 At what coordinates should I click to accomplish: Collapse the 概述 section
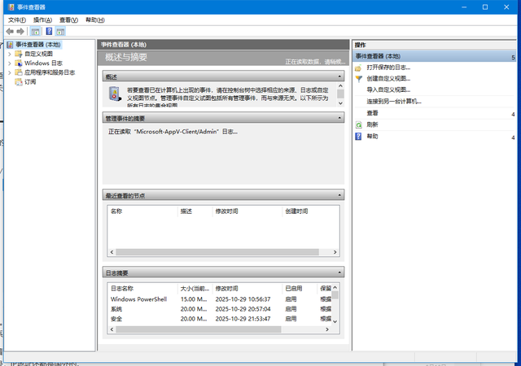point(339,76)
